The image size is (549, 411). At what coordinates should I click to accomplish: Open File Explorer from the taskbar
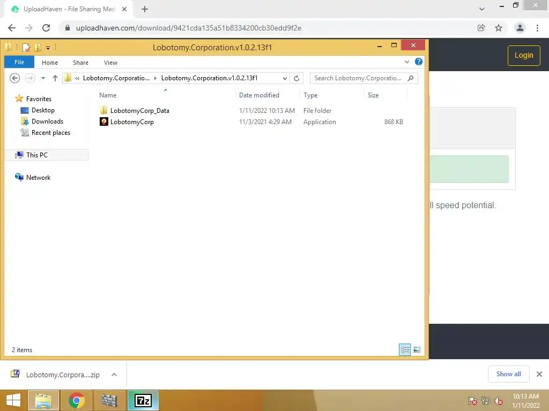(x=43, y=400)
